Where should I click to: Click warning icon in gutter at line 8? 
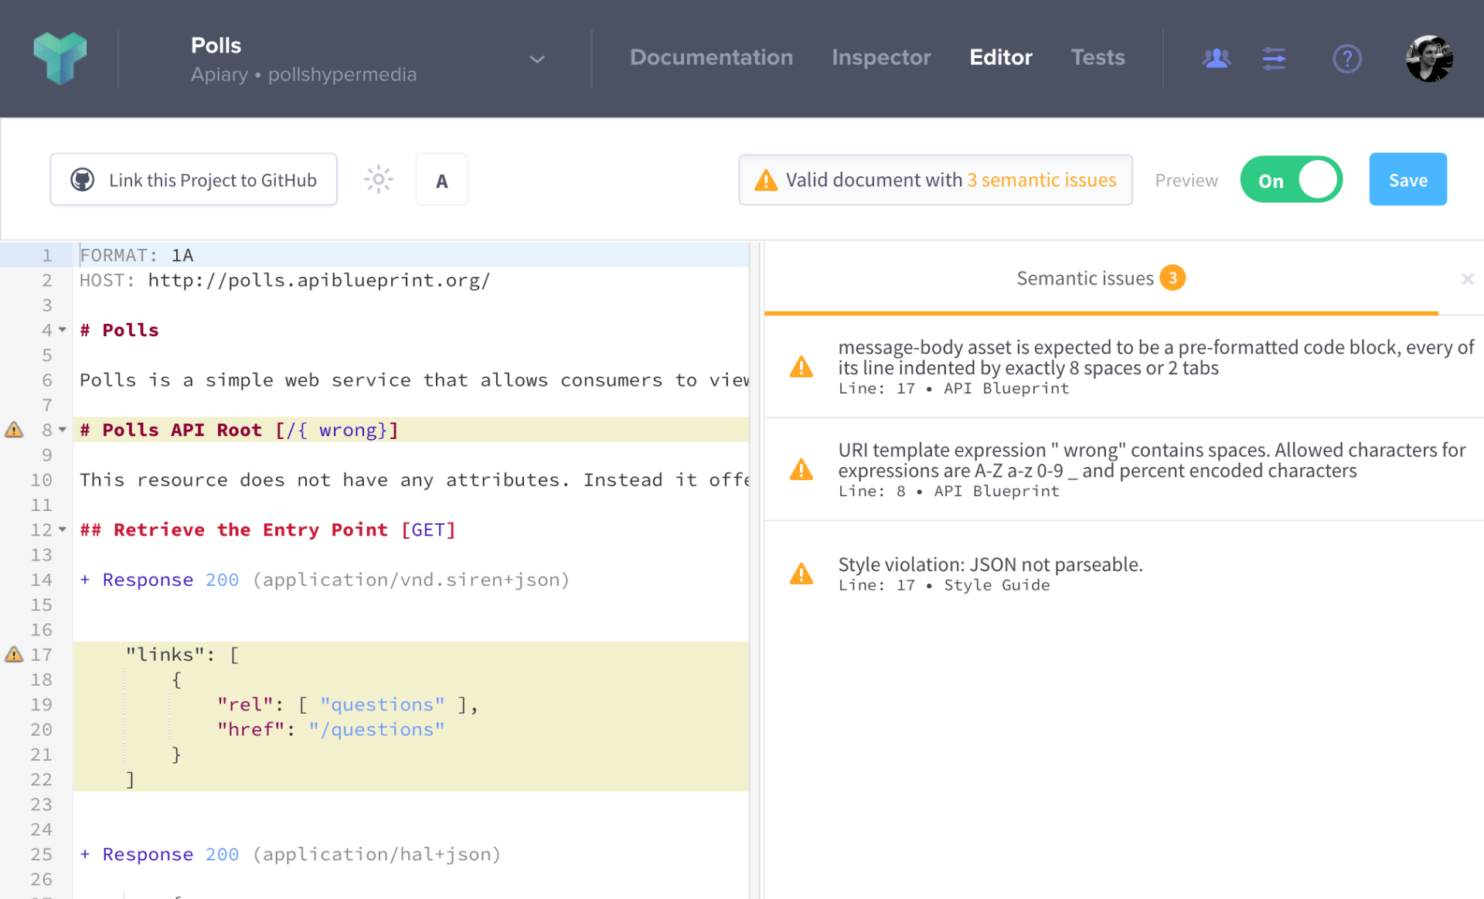pos(14,430)
